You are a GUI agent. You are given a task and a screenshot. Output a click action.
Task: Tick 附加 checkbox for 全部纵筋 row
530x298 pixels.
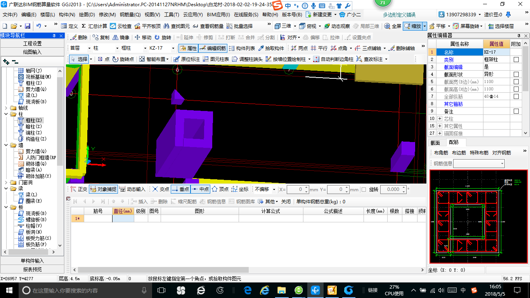click(516, 96)
